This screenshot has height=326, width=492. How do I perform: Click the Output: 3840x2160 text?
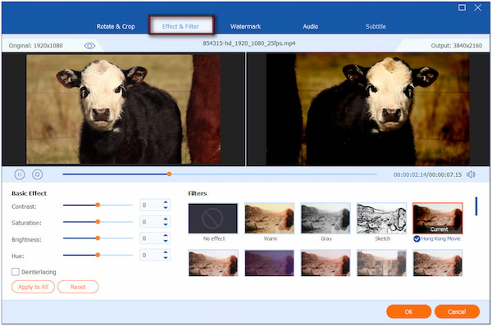(457, 46)
